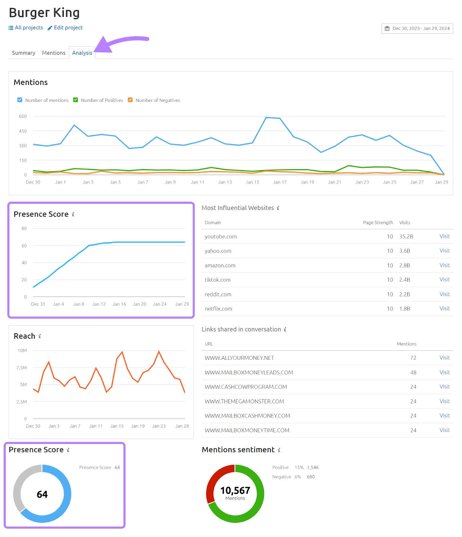Click youtube.com domain name
462x537 pixels.
click(x=221, y=237)
